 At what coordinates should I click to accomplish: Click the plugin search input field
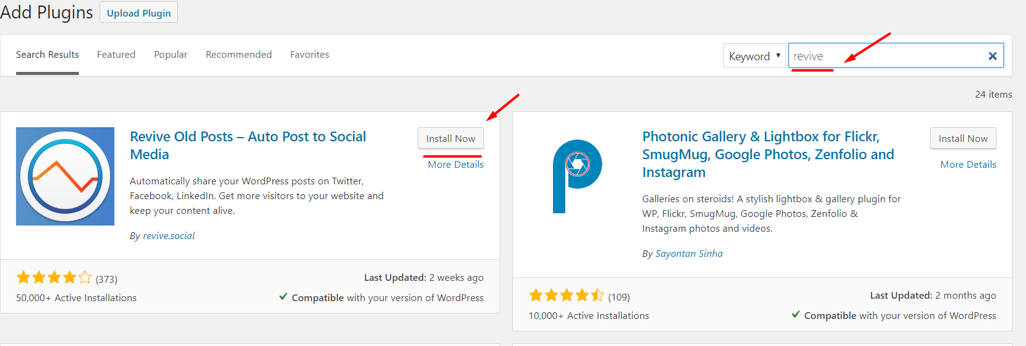[886, 56]
